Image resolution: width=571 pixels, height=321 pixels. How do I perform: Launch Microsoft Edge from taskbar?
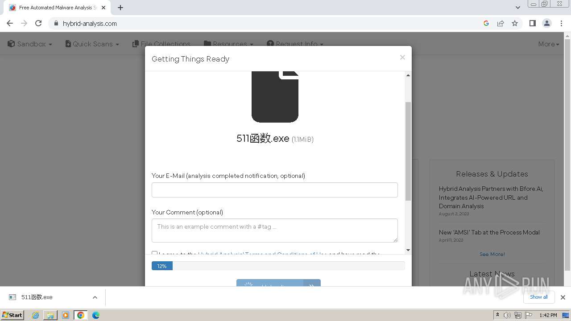pos(96,315)
